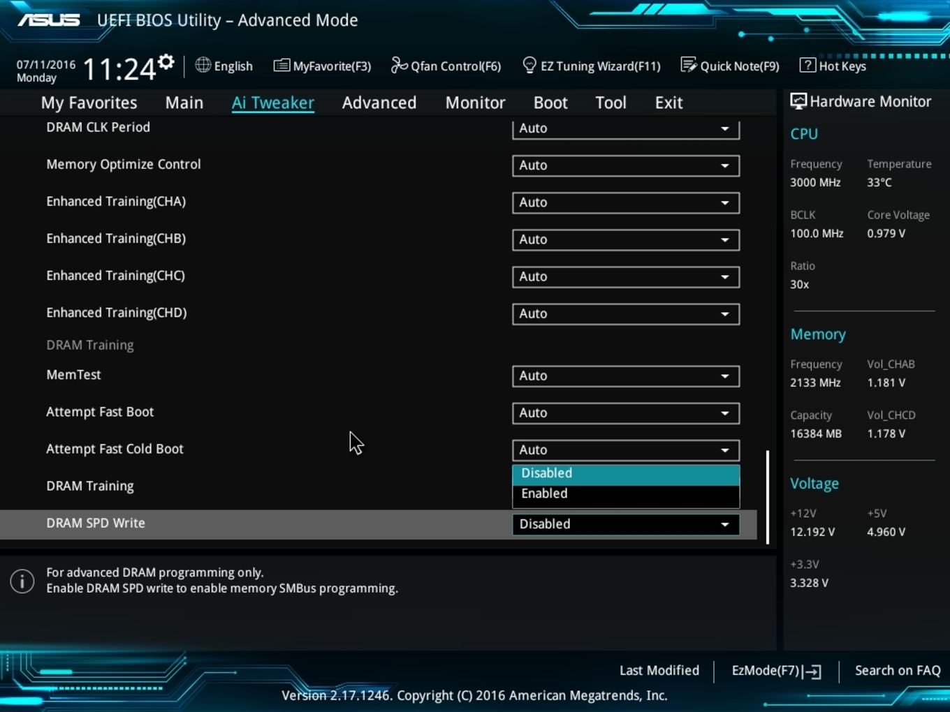Expand Memory Optimize Control dropdown

click(x=626, y=165)
